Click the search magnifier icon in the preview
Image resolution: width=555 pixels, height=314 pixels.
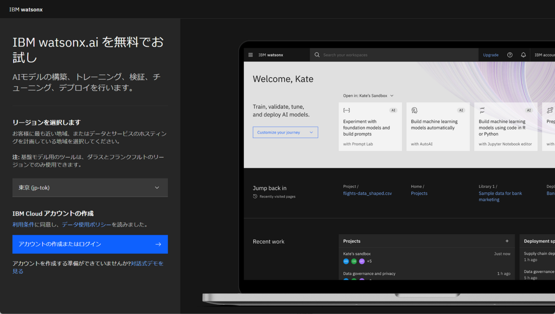317,55
